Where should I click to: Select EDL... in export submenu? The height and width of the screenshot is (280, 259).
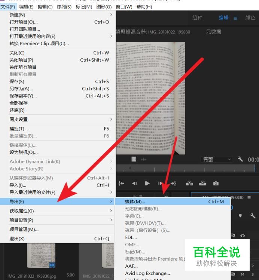[173, 237]
